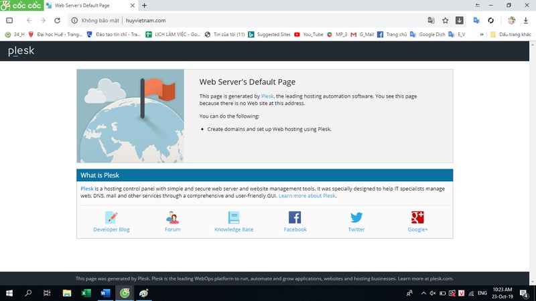Expand the hidden bookmarks overflow chevron
The height and width of the screenshot is (301, 536).
[481, 34]
